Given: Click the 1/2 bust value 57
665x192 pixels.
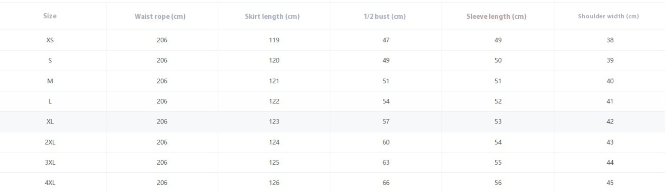Looking at the screenshot, I should 386,122.
